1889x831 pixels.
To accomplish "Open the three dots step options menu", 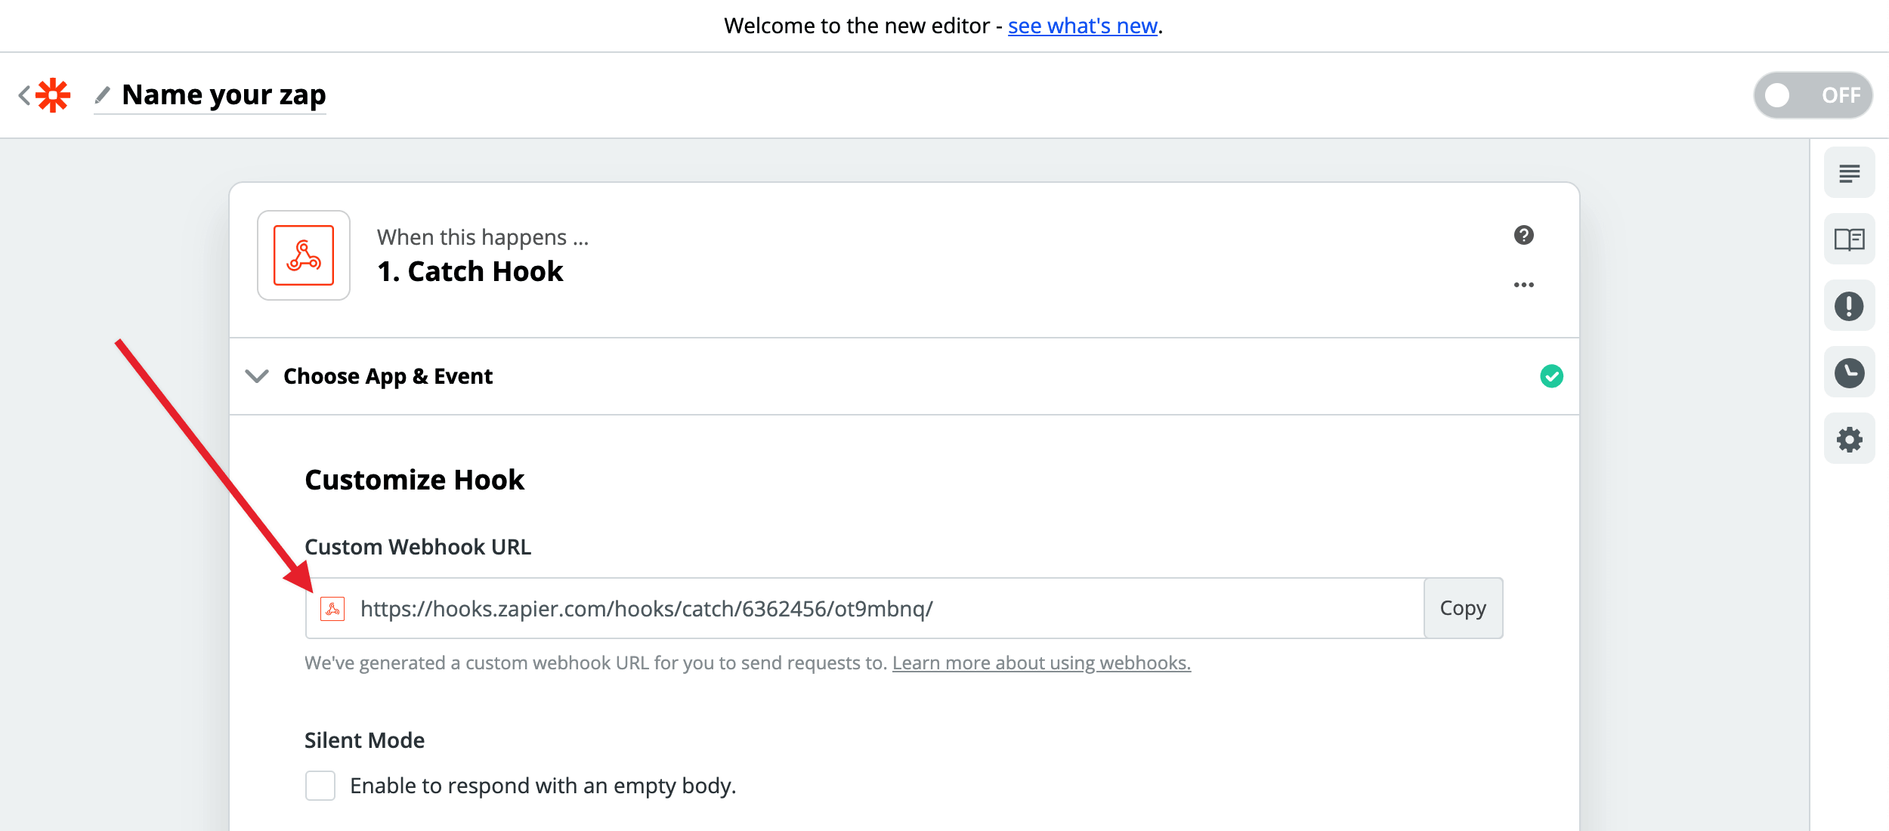I will pyautogui.click(x=1523, y=285).
